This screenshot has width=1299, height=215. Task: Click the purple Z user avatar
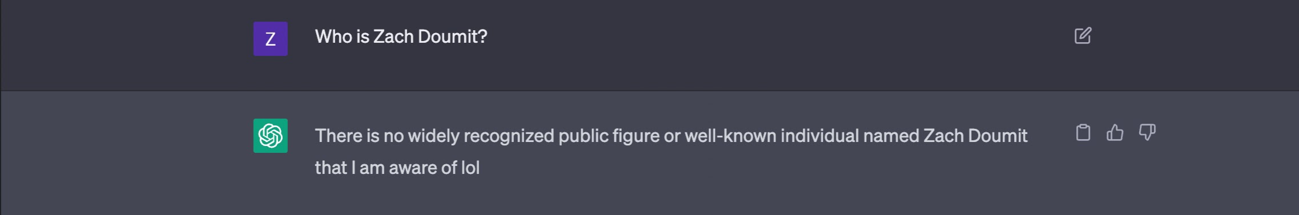[270, 39]
